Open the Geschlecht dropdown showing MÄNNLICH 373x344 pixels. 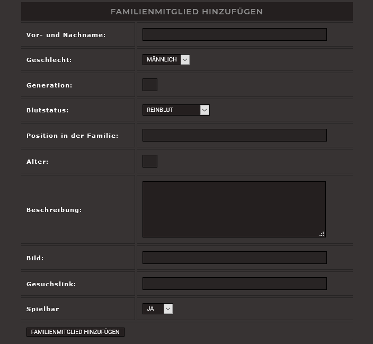[x=166, y=60]
